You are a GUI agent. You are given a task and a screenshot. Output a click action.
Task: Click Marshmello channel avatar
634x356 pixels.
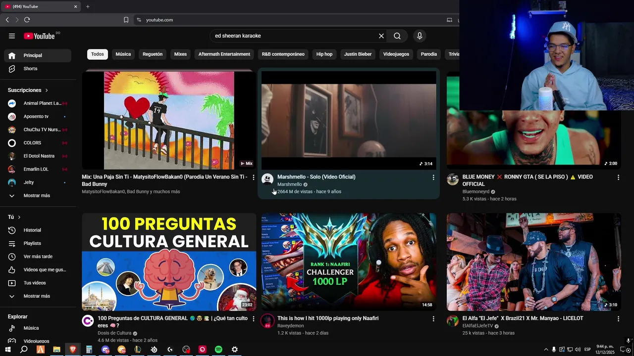pyautogui.click(x=267, y=179)
